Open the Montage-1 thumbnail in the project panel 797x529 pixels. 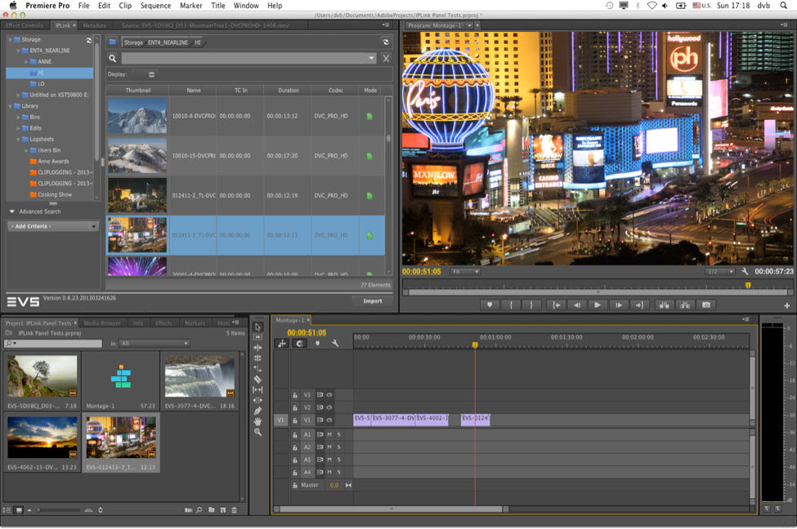pos(121,379)
